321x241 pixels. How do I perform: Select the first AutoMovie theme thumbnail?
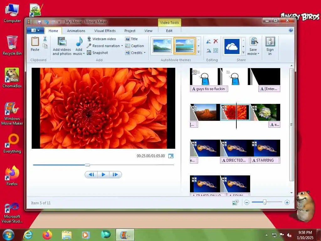click(x=162, y=46)
